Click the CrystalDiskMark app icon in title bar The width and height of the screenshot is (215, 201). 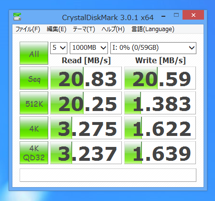pos(17,17)
